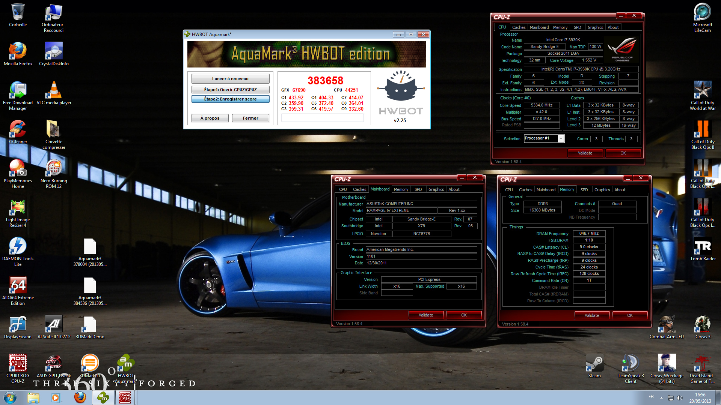The image size is (721, 405).
Task: Click the FR language indicator
Action: (651, 397)
